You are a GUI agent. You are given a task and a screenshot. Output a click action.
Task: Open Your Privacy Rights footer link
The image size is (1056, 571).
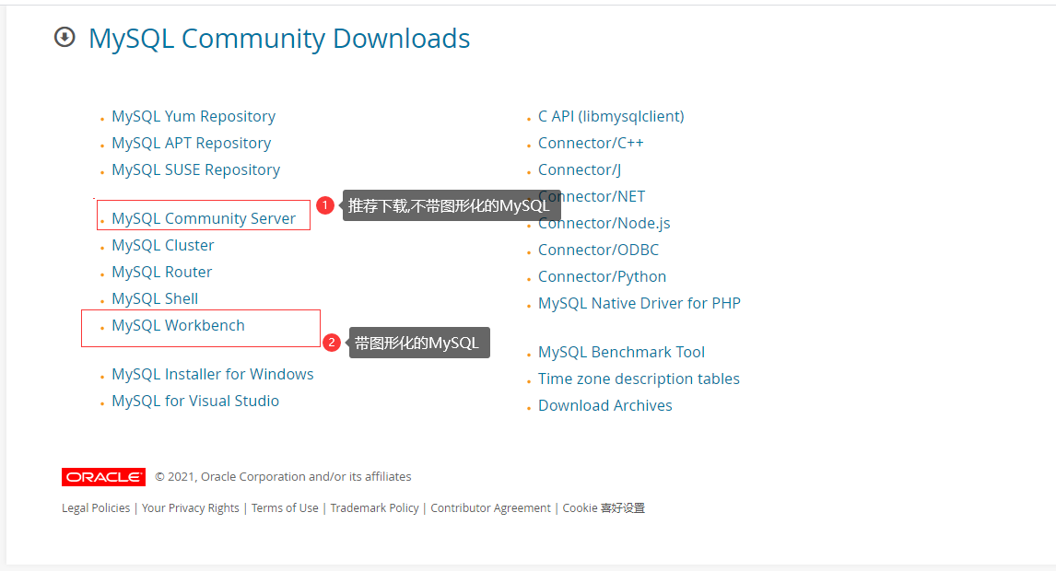point(191,507)
